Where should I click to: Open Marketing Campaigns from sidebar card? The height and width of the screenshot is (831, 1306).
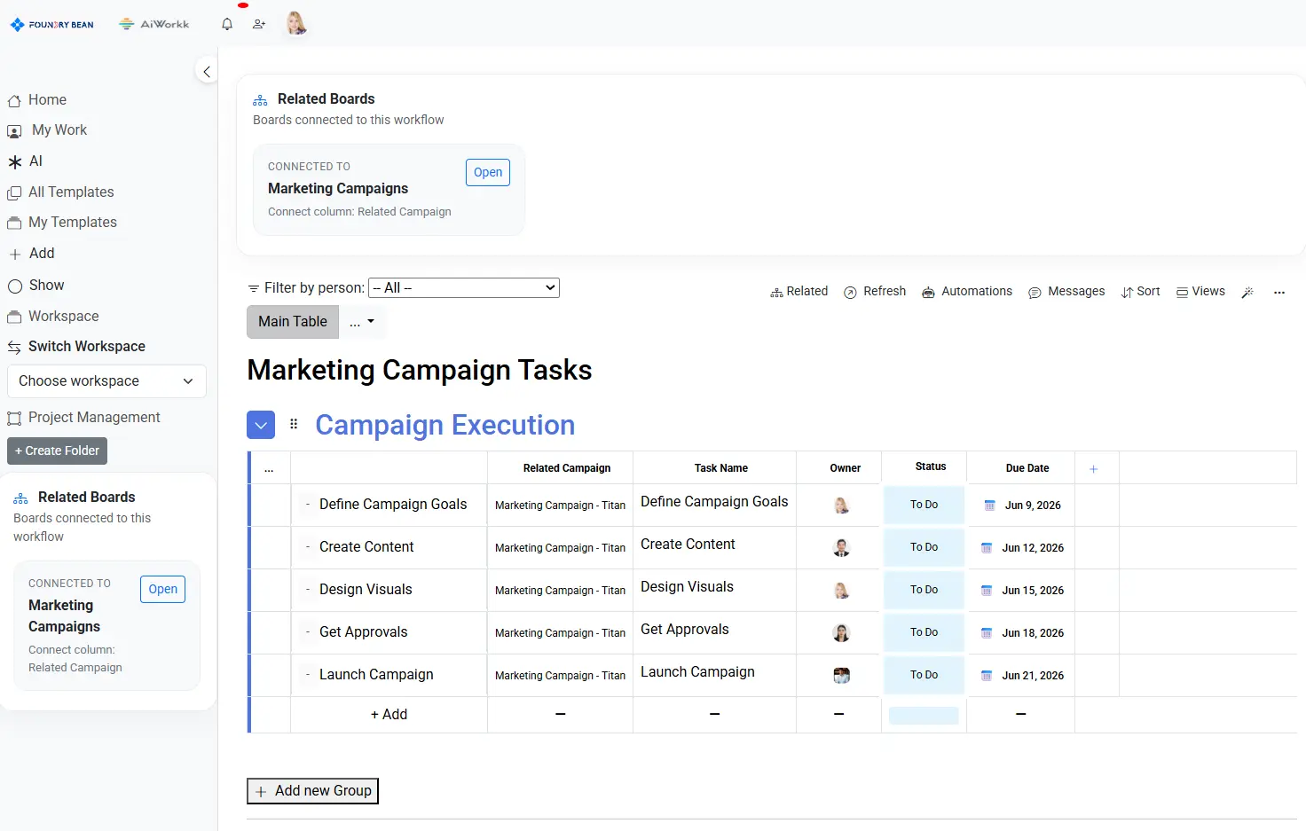pyautogui.click(x=162, y=590)
